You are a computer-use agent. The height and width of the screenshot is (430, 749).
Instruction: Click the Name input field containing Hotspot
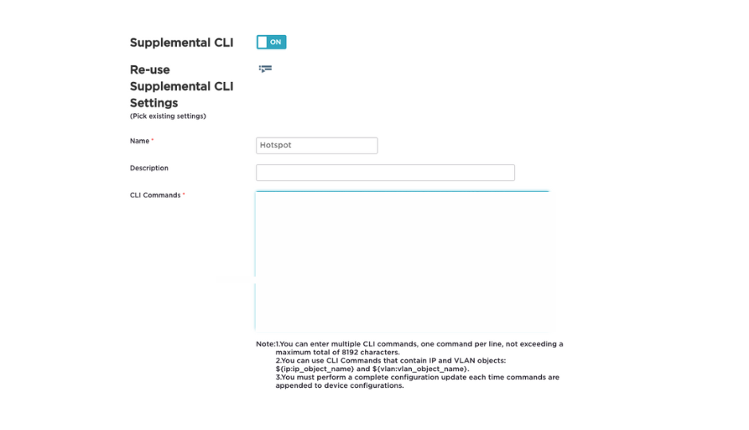[316, 146]
